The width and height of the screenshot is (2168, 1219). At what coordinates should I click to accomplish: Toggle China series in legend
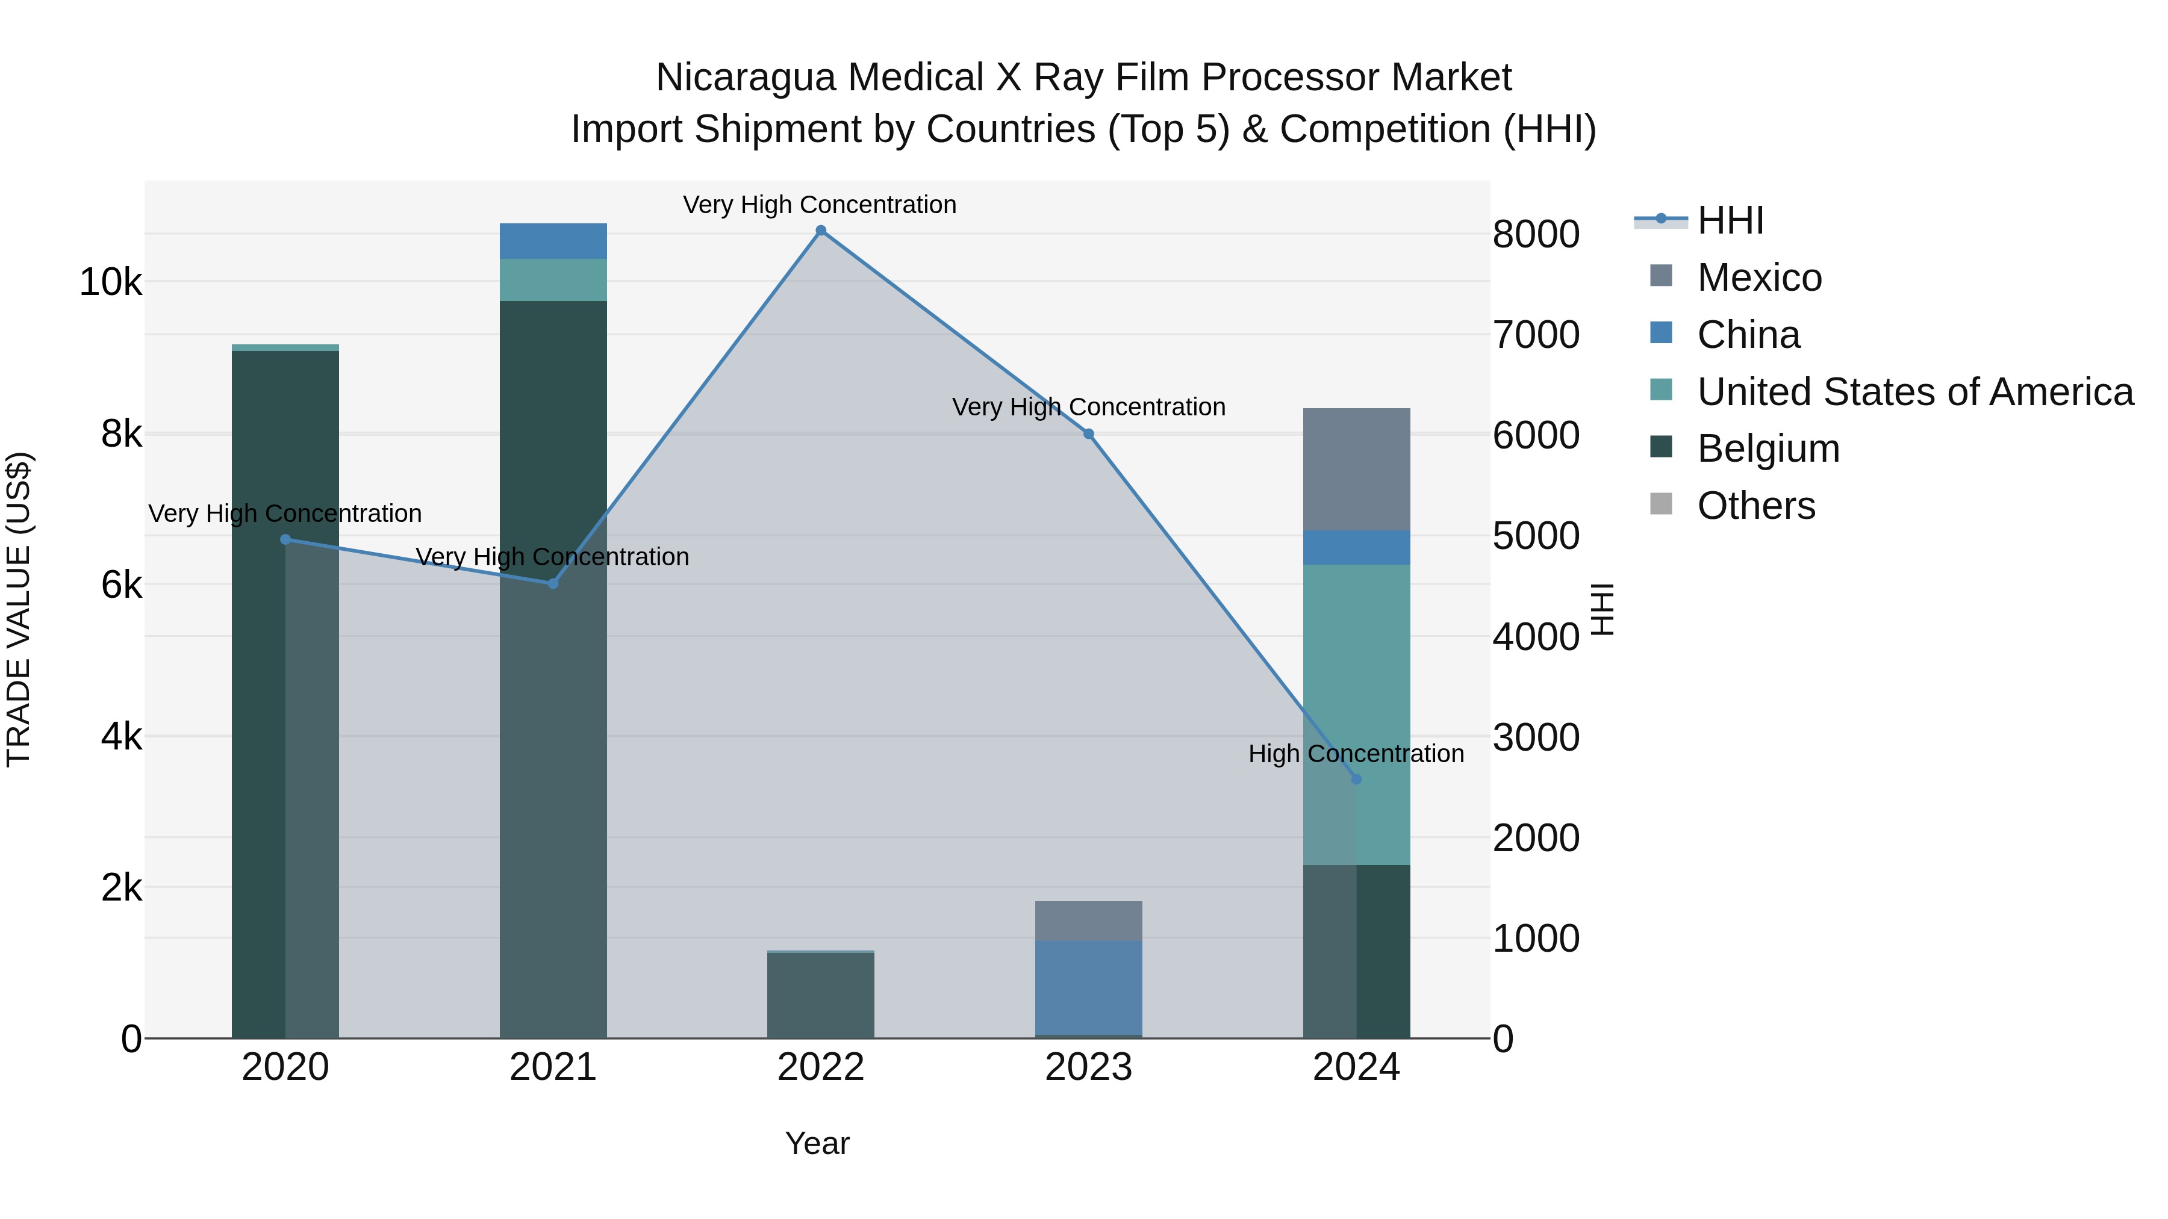[x=1725, y=335]
